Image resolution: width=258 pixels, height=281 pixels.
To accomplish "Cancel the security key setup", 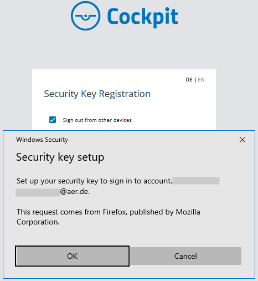I will coord(185,256).
